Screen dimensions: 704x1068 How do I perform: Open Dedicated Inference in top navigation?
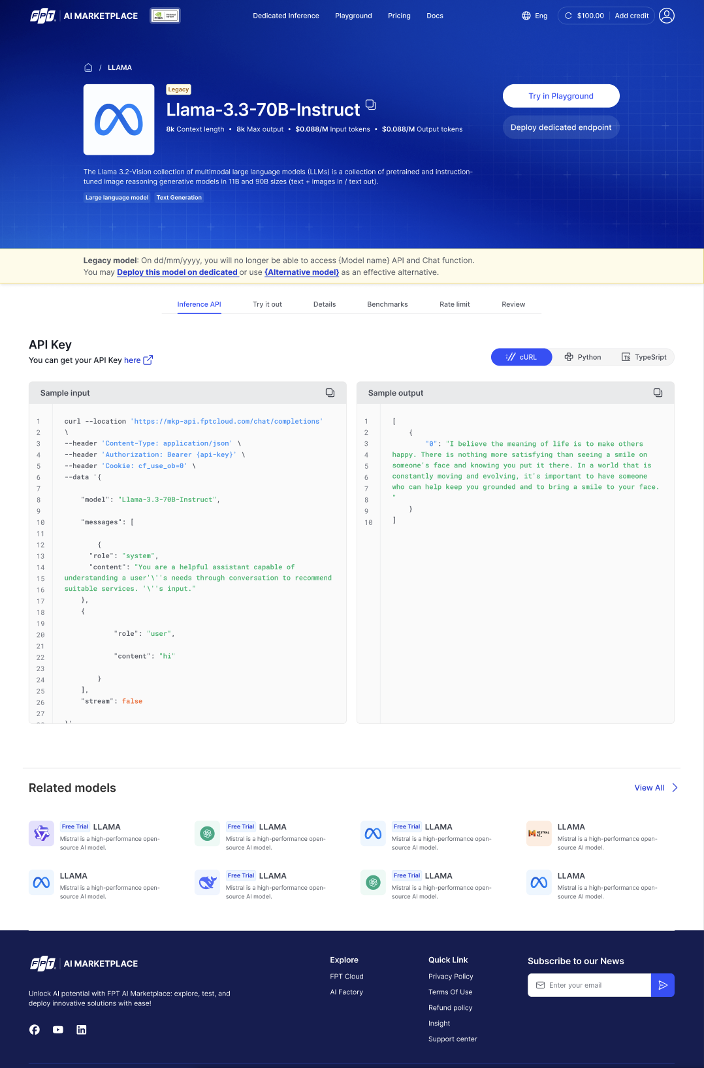[286, 16]
